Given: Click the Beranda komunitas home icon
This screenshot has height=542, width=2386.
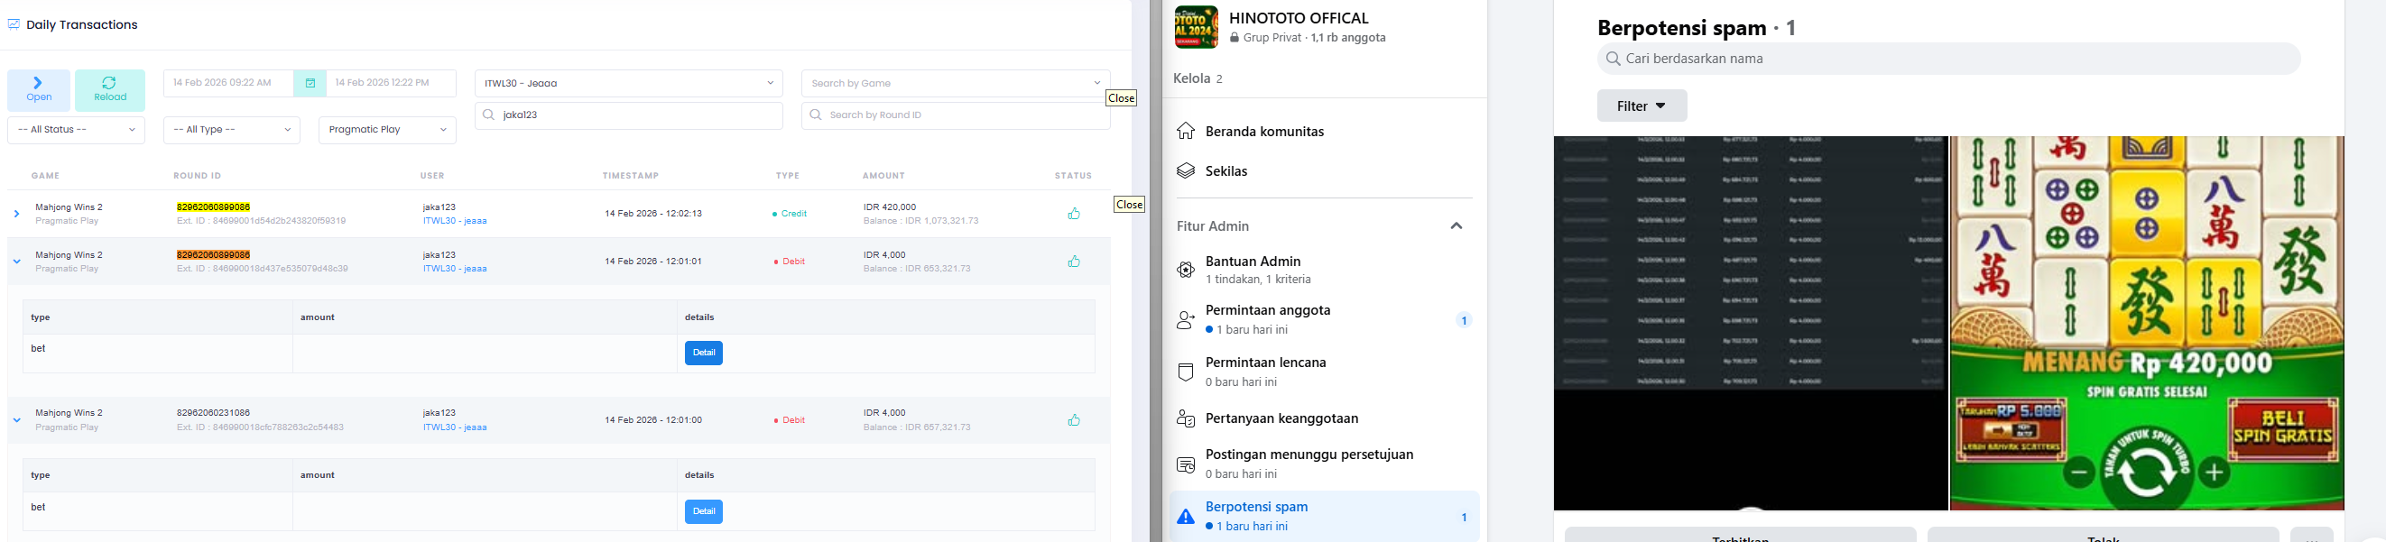Looking at the screenshot, I should coord(1186,132).
